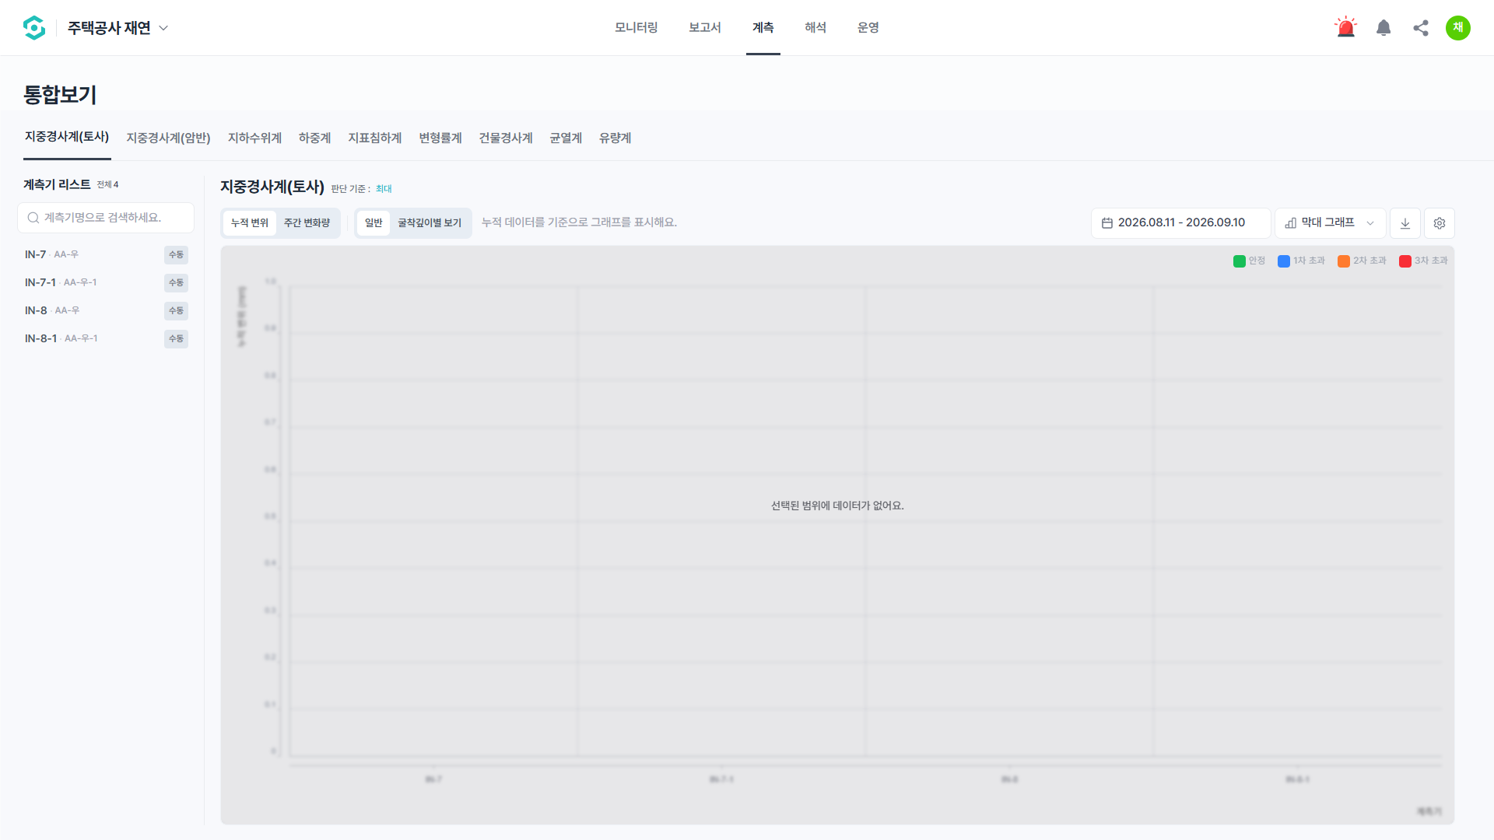Screen dimensions: 1494x840
Task: Open the 2026.08.11 - 2026.09.10 date picker
Action: (x=1180, y=223)
